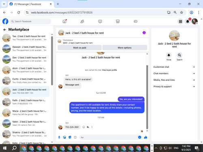
Task: Click the purple info icon in chat header
Action: (144, 33)
